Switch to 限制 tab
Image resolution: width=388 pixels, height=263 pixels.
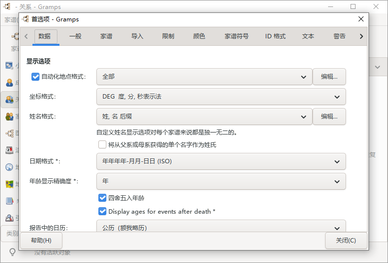(x=168, y=36)
